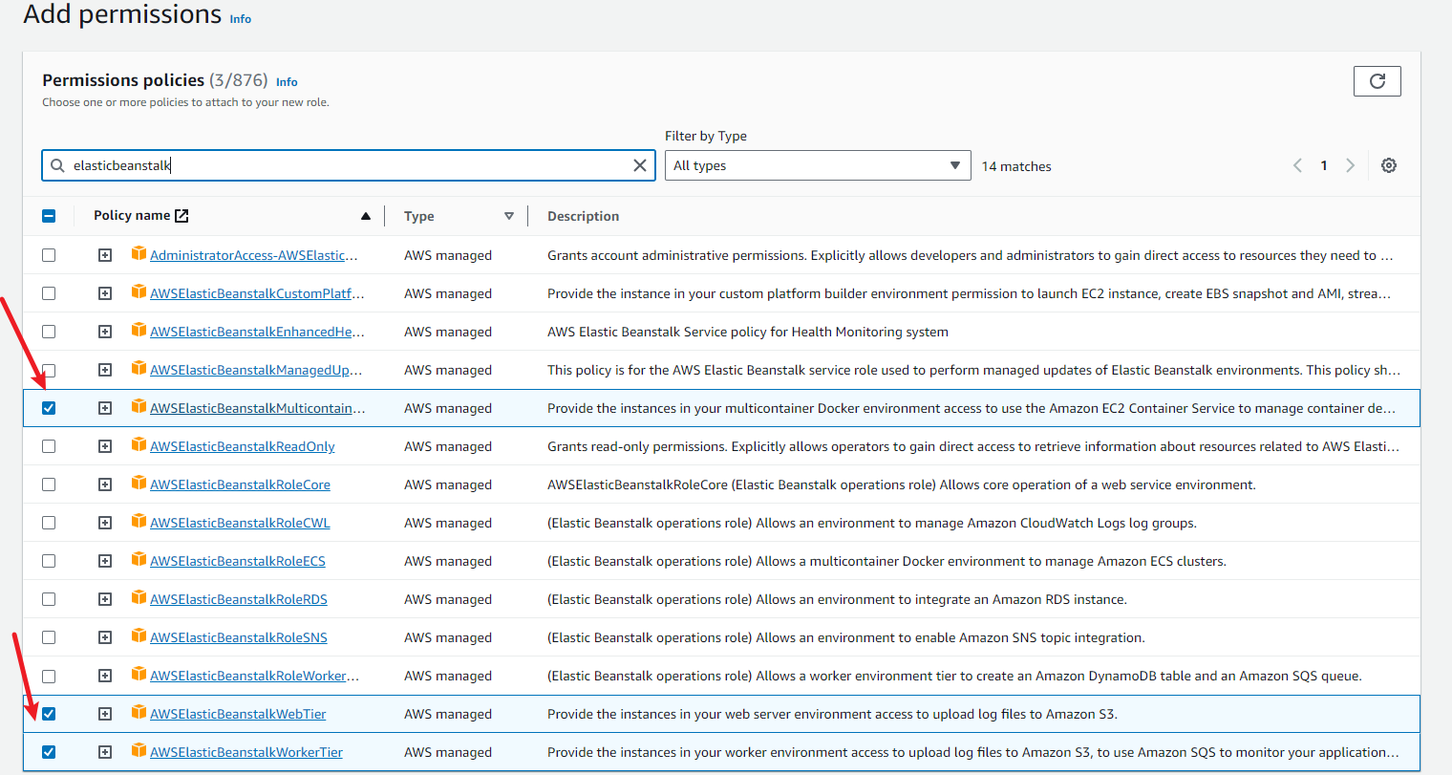Click orange policy icon for AWSElasticBeanstalkWebTier
This screenshot has width=1452, height=775.
(139, 712)
